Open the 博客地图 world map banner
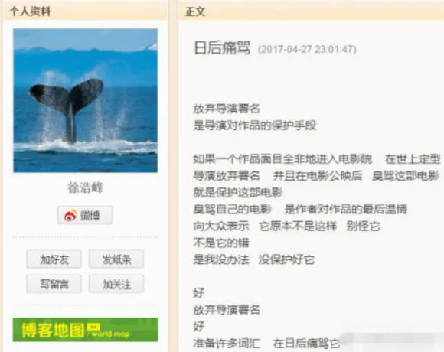Viewport: 444px width, 352px height. coord(85,330)
